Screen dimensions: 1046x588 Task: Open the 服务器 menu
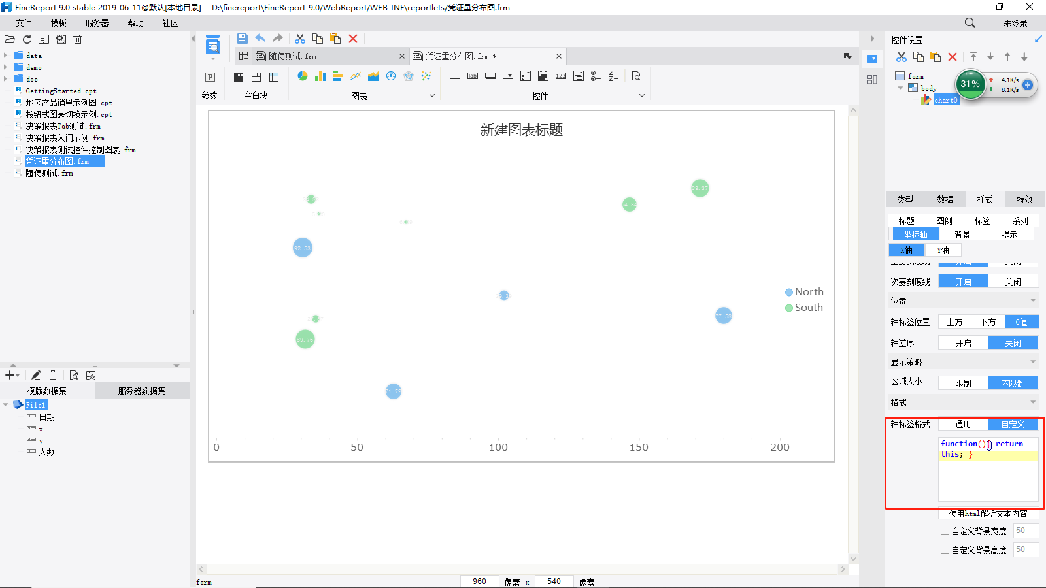pos(97,23)
